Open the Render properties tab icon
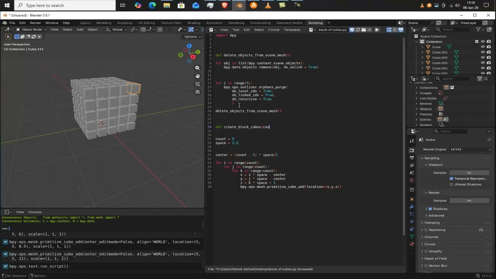Viewport: 496px width, 279px height. pos(412,150)
